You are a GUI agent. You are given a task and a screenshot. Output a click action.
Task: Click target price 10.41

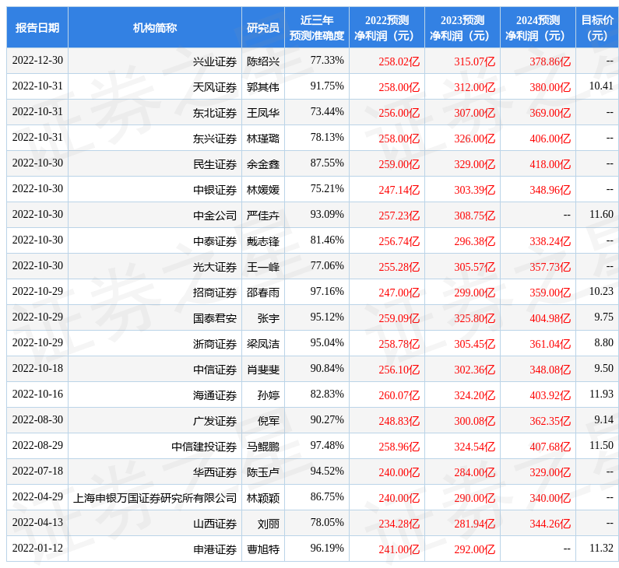pyautogui.click(x=601, y=86)
